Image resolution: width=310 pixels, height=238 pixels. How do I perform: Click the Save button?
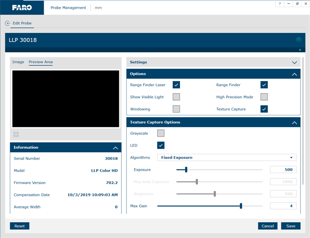tap(291, 226)
